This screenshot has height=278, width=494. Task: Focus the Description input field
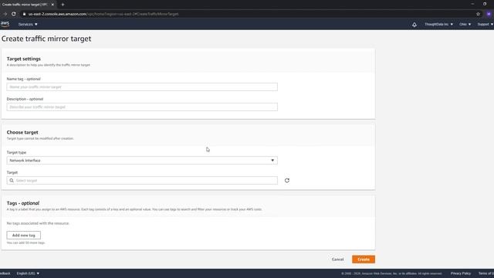pyautogui.click(x=142, y=107)
